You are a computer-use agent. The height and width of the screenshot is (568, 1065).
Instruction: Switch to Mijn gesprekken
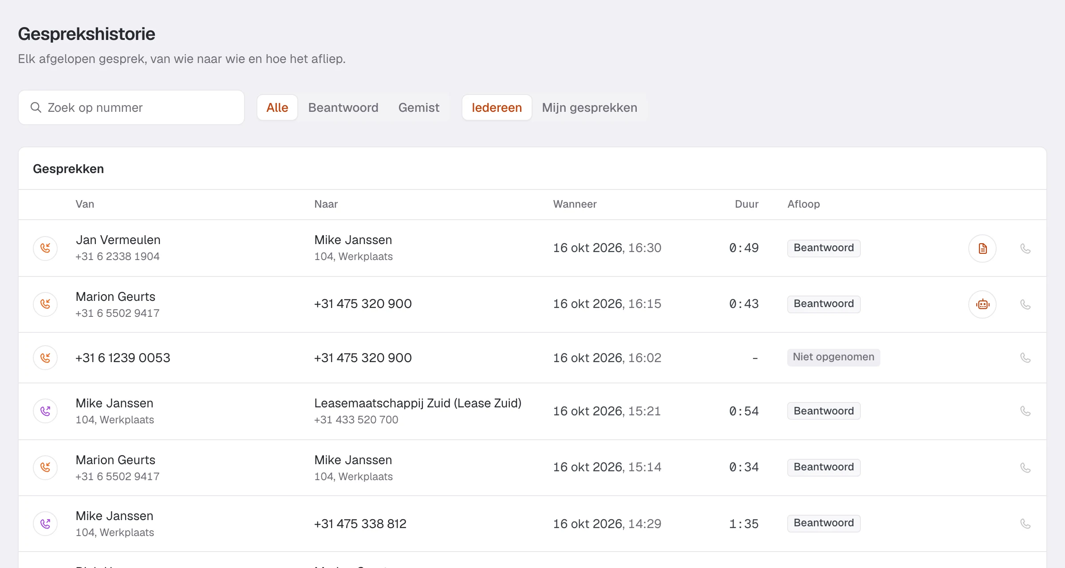point(590,107)
